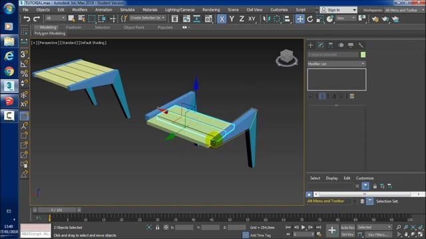The width and height of the screenshot is (426, 239).
Task: Click the Render Production teapot icon
Action: (x=395, y=19)
